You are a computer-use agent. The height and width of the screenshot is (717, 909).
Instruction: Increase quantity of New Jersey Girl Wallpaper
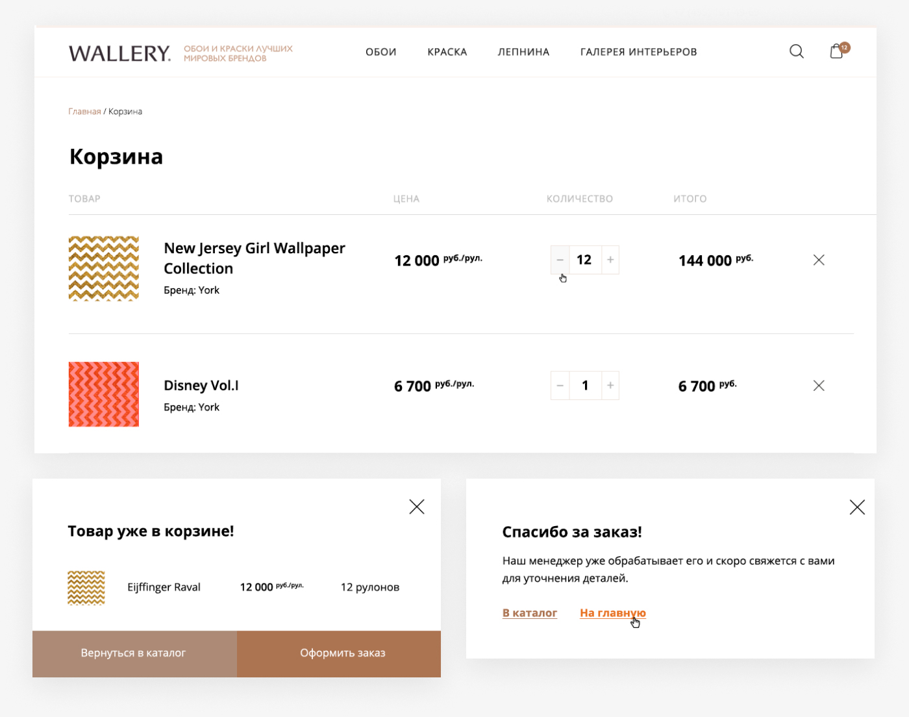(610, 260)
